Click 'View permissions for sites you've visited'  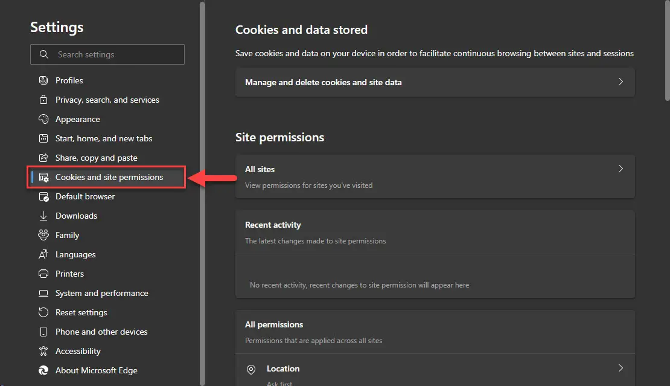tap(308, 185)
